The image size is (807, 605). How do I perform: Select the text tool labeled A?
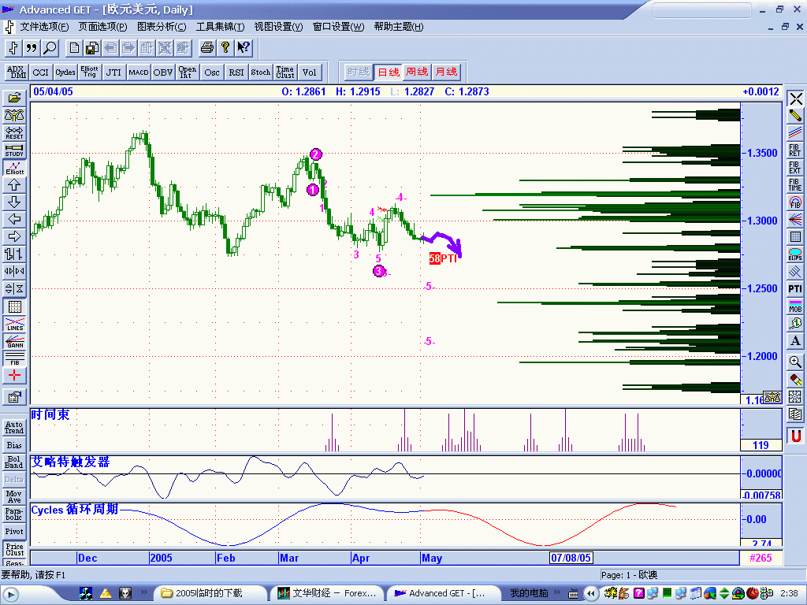[x=796, y=341]
